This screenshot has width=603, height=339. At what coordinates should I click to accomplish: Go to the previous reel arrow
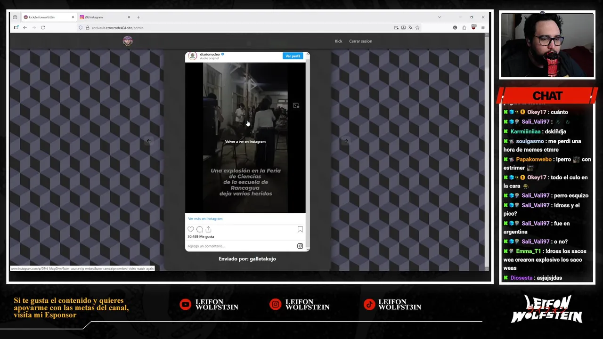click(148, 141)
